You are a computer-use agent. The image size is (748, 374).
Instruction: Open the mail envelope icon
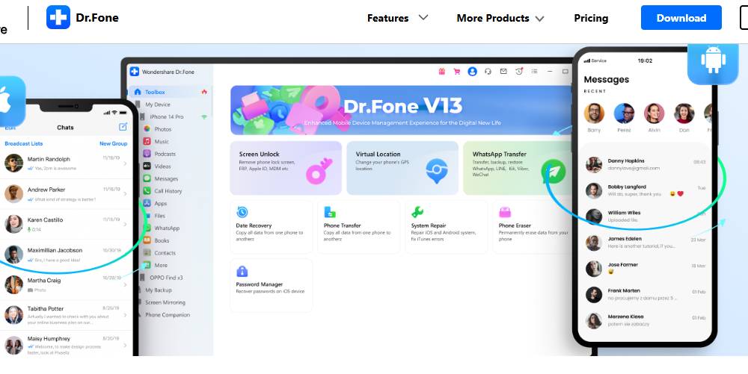tap(503, 72)
